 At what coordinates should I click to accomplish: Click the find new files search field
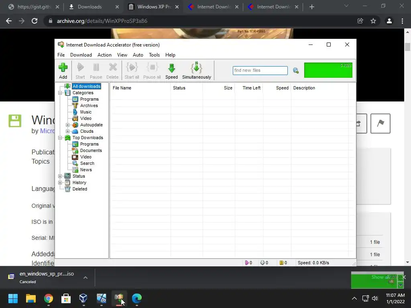coord(260,71)
